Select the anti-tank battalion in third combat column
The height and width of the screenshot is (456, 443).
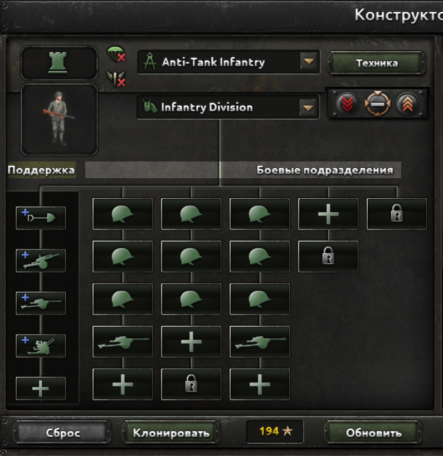pos(260,342)
